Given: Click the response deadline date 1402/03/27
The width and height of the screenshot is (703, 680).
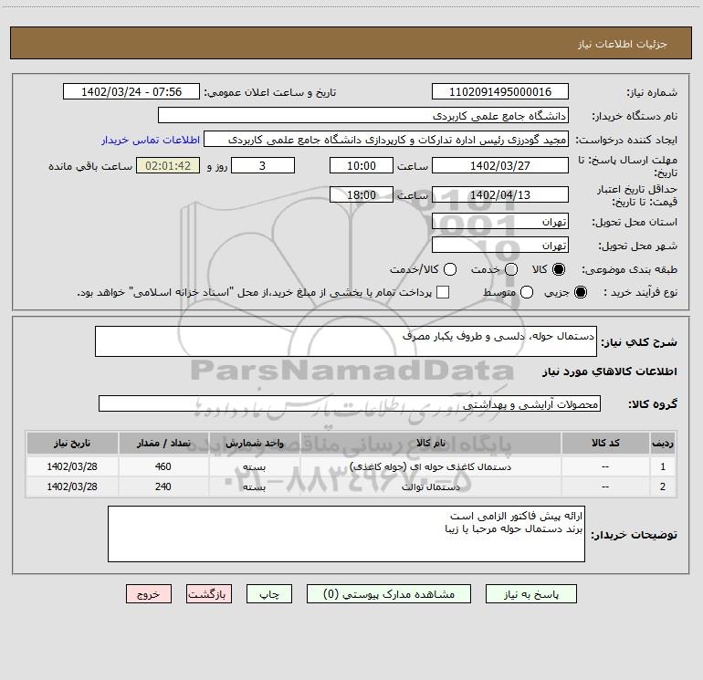Looking at the screenshot, I should point(500,165).
